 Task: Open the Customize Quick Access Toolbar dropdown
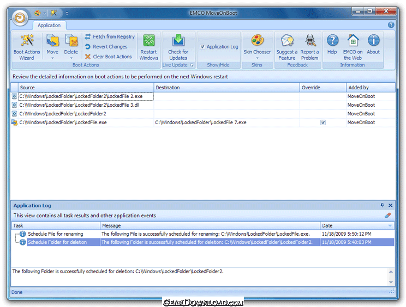(x=67, y=13)
